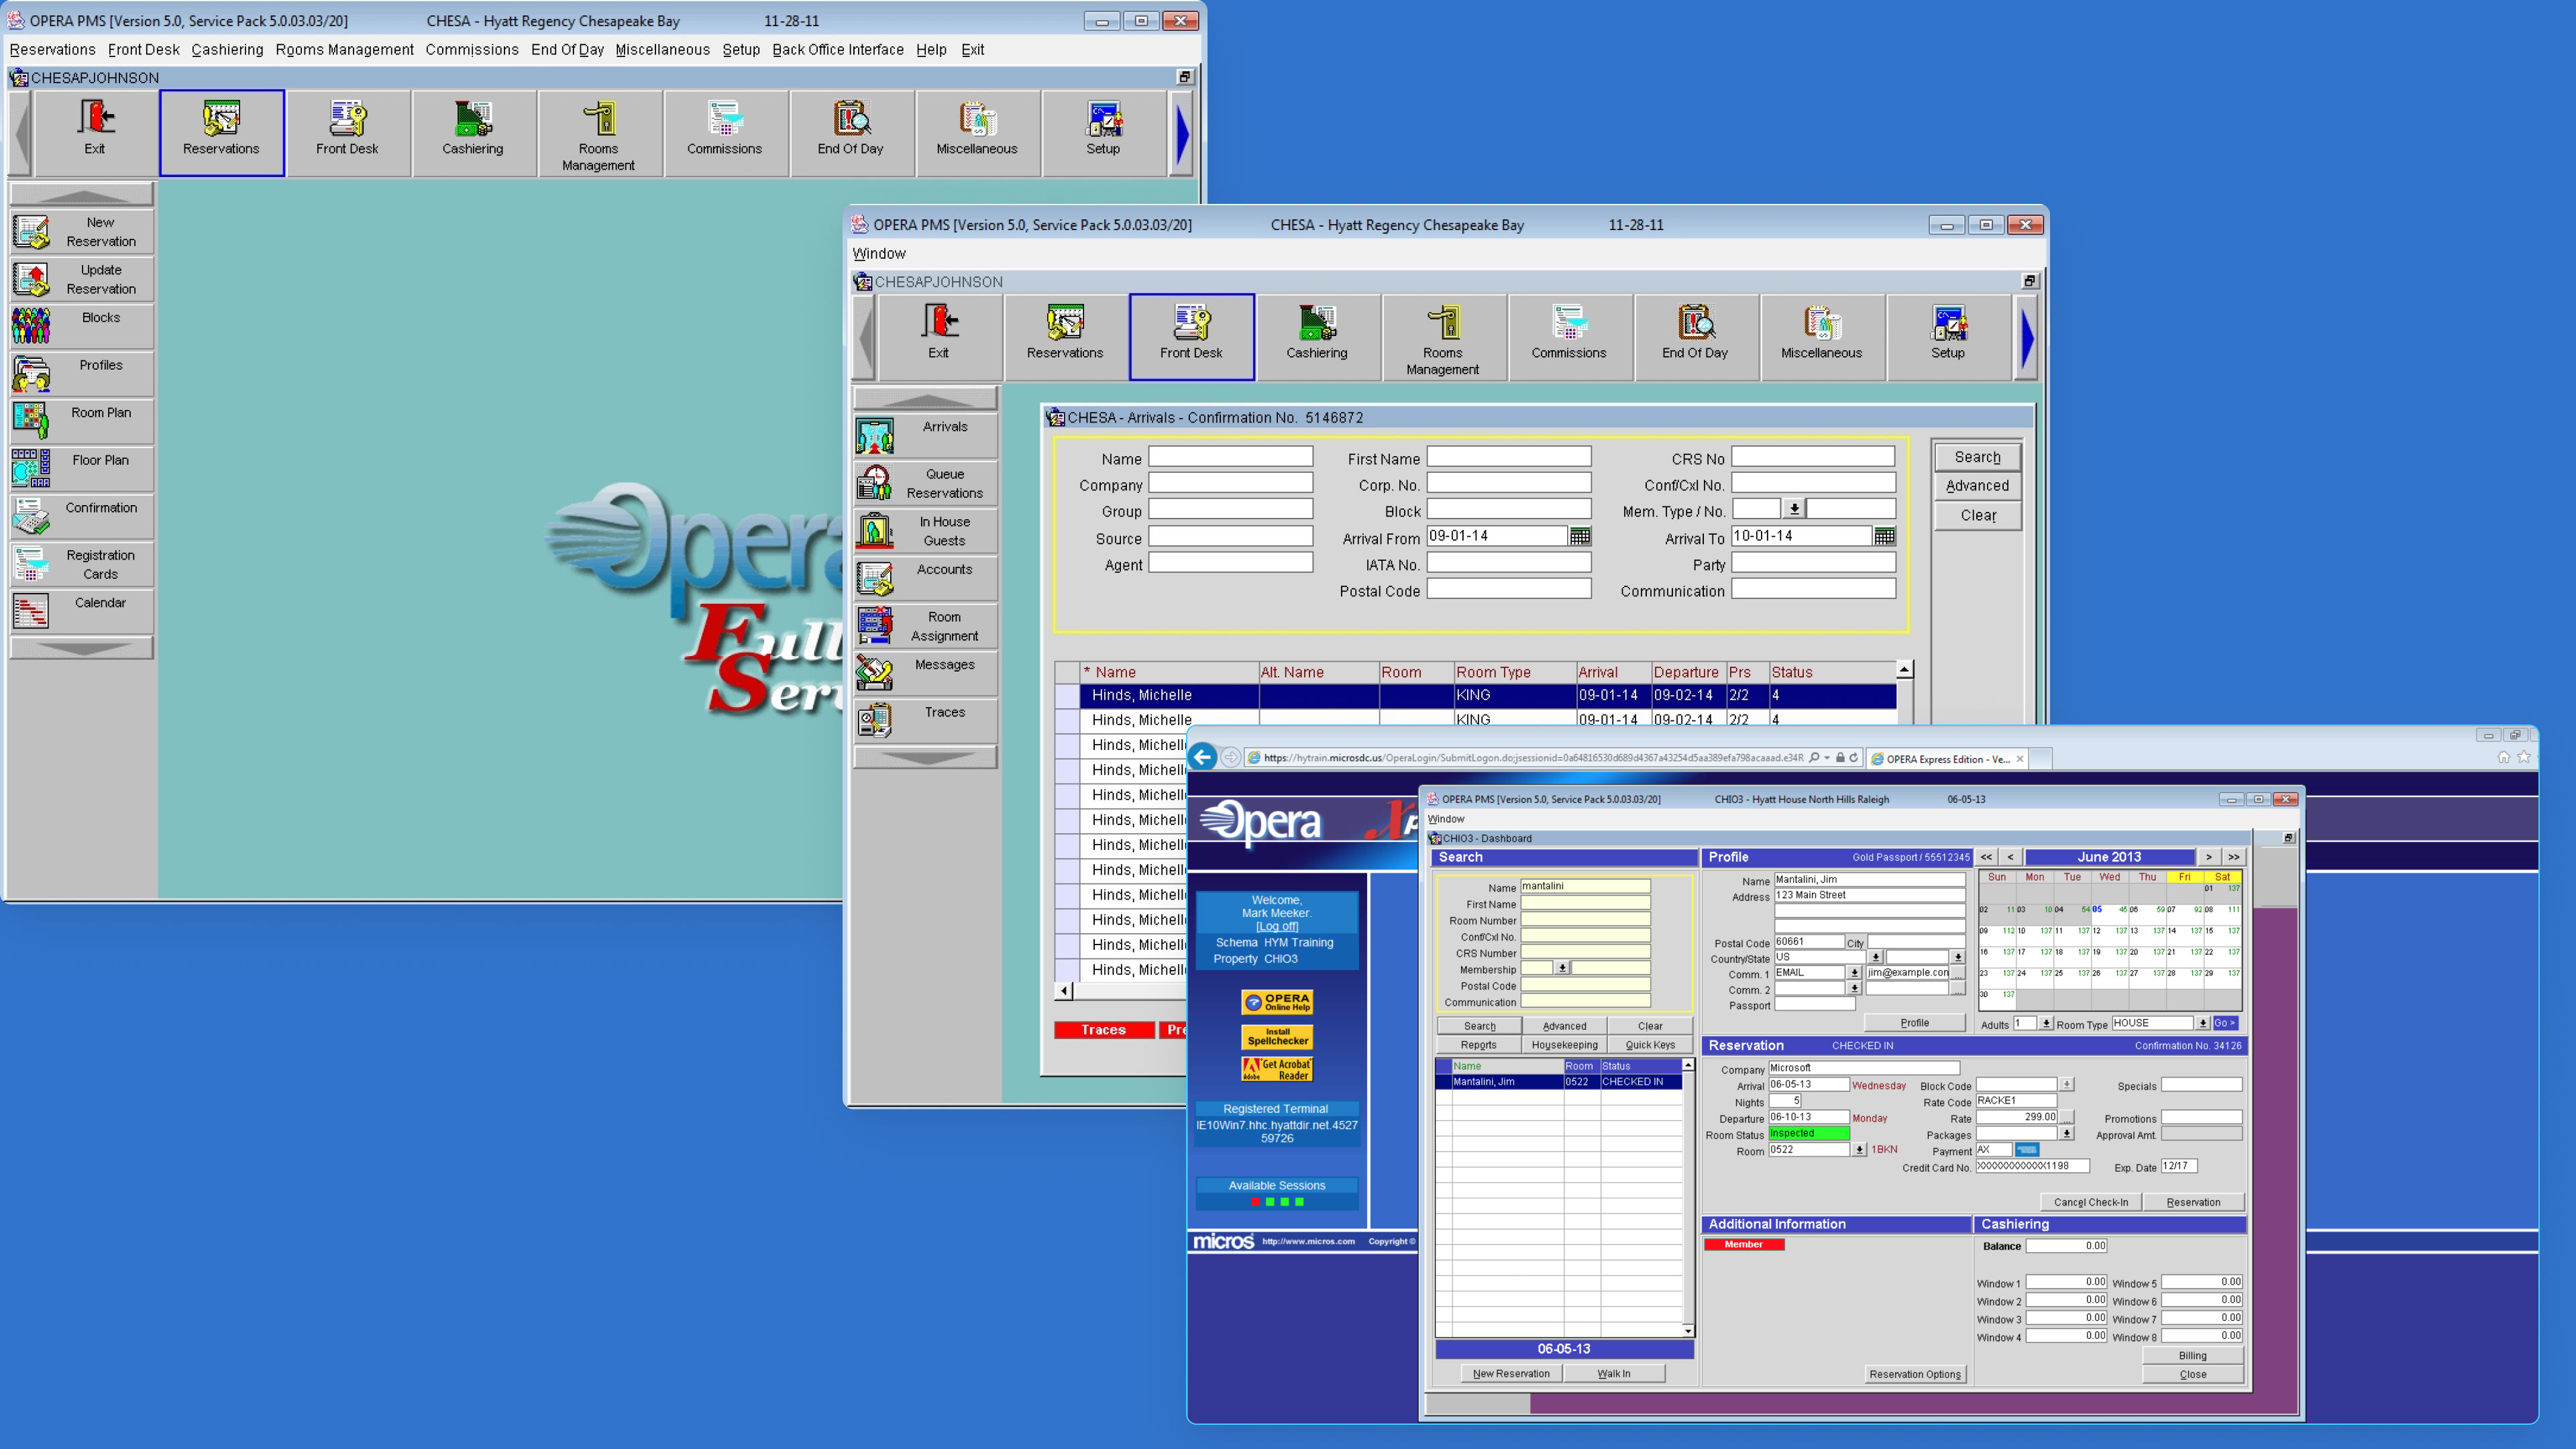Viewport: 2576px width, 1449px height.
Task: Click the red Traces button below the Arrivals list
Action: 1103,1030
